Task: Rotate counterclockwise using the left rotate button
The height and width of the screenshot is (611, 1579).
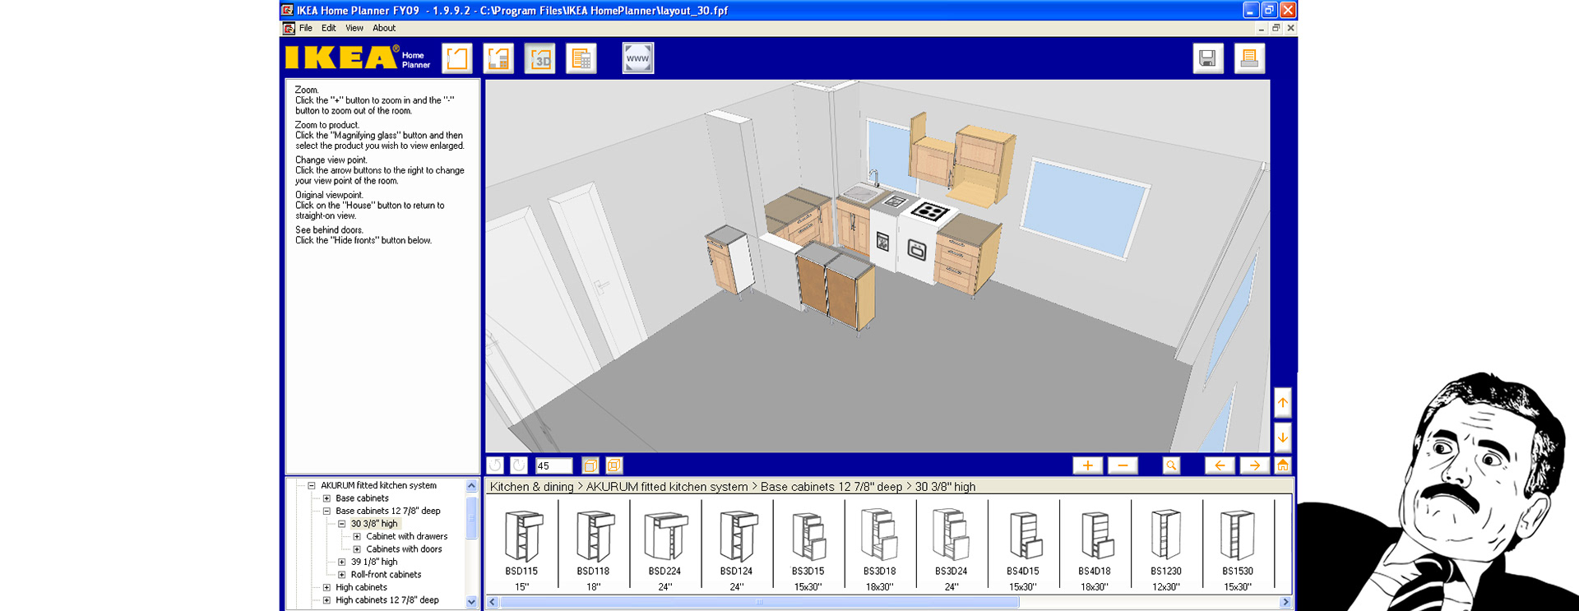Action: pos(495,465)
